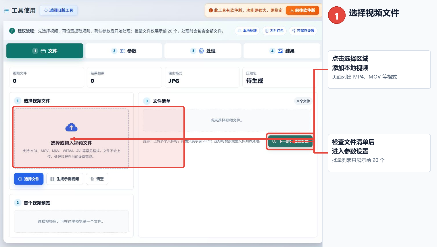Image resolution: width=437 pixels, height=247 pixels.
Task: Click the folder icon on the 文件 tab
Action: point(43,51)
